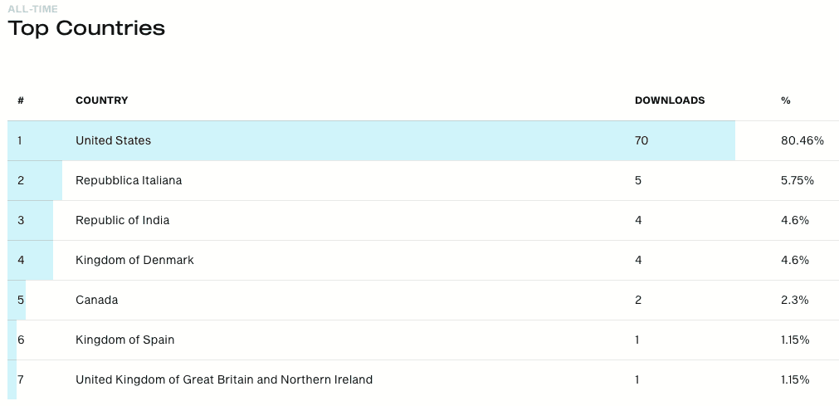
Task: Click the percent column header
Action: [786, 100]
